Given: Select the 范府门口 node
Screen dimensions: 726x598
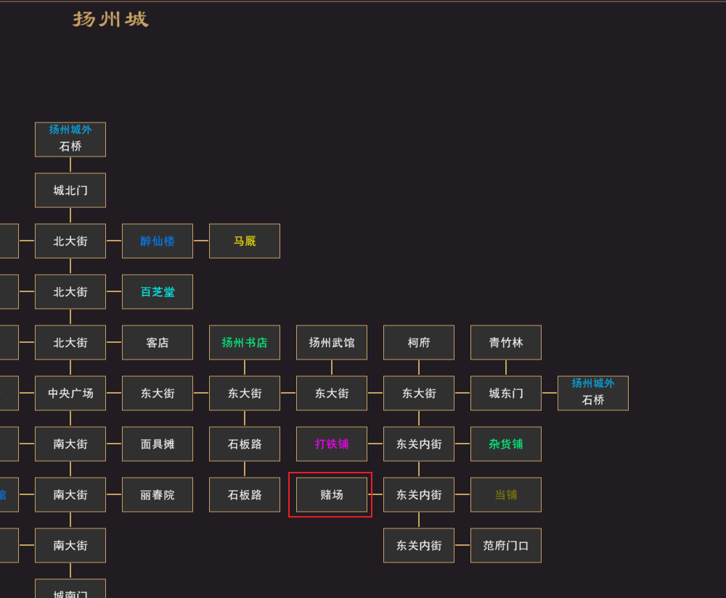Looking at the screenshot, I should [x=505, y=546].
